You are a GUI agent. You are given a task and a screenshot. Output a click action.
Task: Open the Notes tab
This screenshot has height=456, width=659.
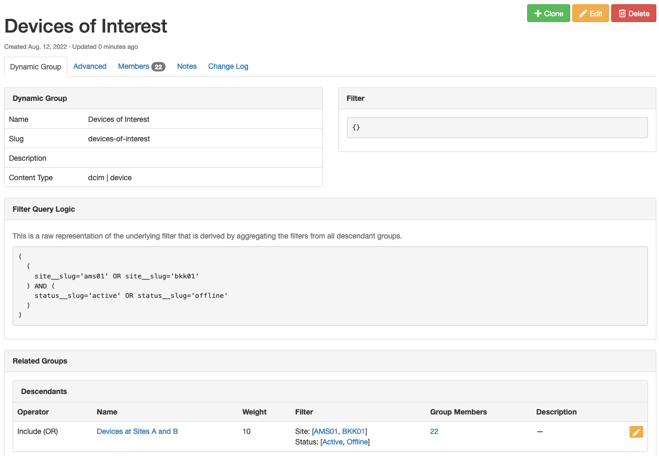point(187,66)
